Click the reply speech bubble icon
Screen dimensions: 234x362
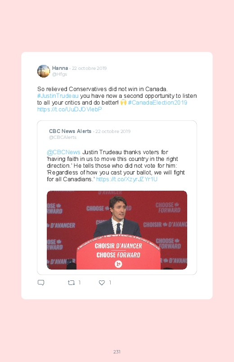click(41, 283)
